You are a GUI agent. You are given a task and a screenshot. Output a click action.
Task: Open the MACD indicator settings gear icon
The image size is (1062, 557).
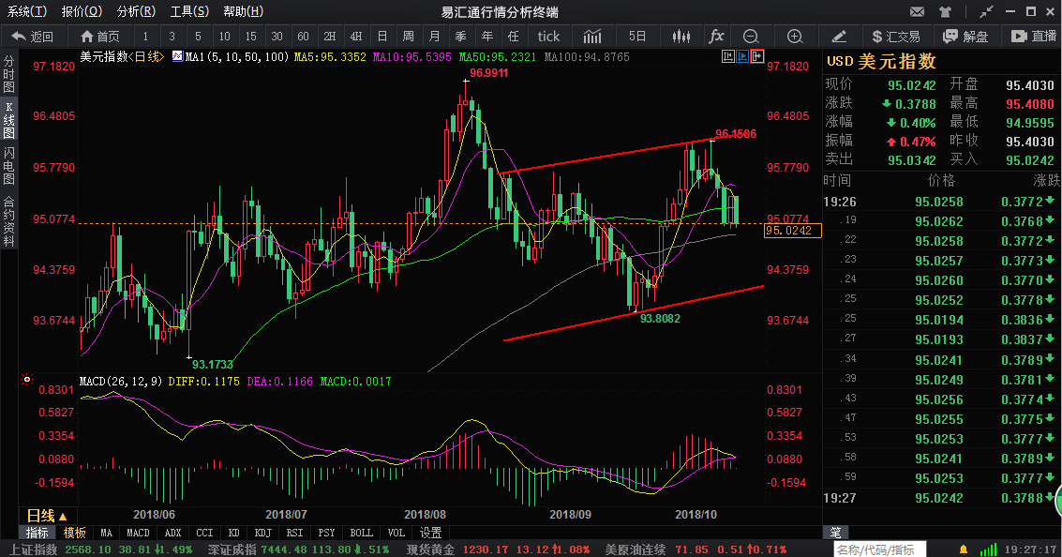pyautogui.click(x=26, y=382)
